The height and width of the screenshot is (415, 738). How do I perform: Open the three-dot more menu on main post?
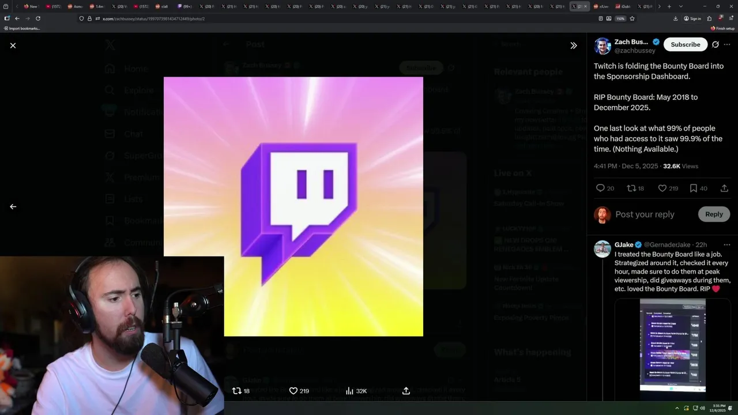727,44
